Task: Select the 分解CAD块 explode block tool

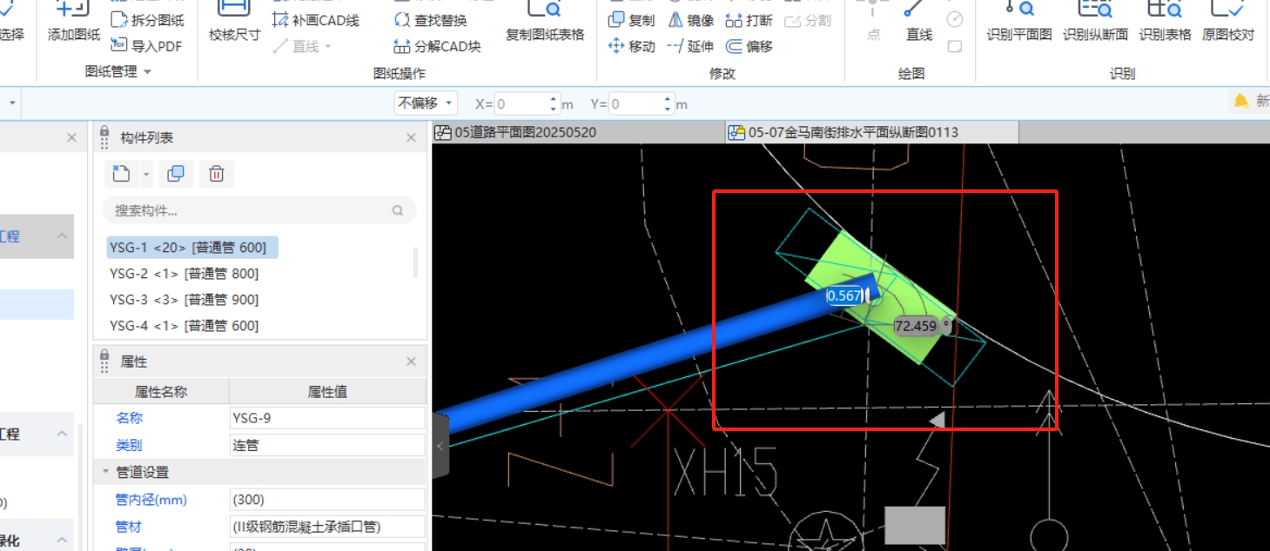Action: point(437,46)
